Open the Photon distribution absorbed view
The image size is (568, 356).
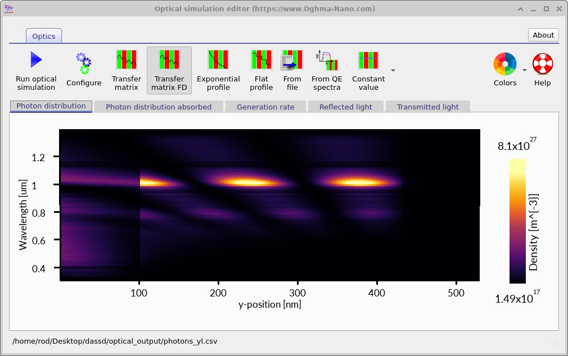159,106
